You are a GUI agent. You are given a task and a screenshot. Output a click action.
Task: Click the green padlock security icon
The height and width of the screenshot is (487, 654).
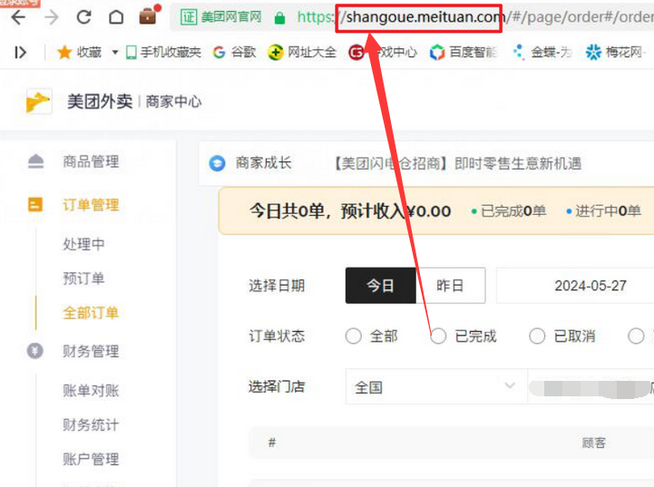click(x=279, y=18)
